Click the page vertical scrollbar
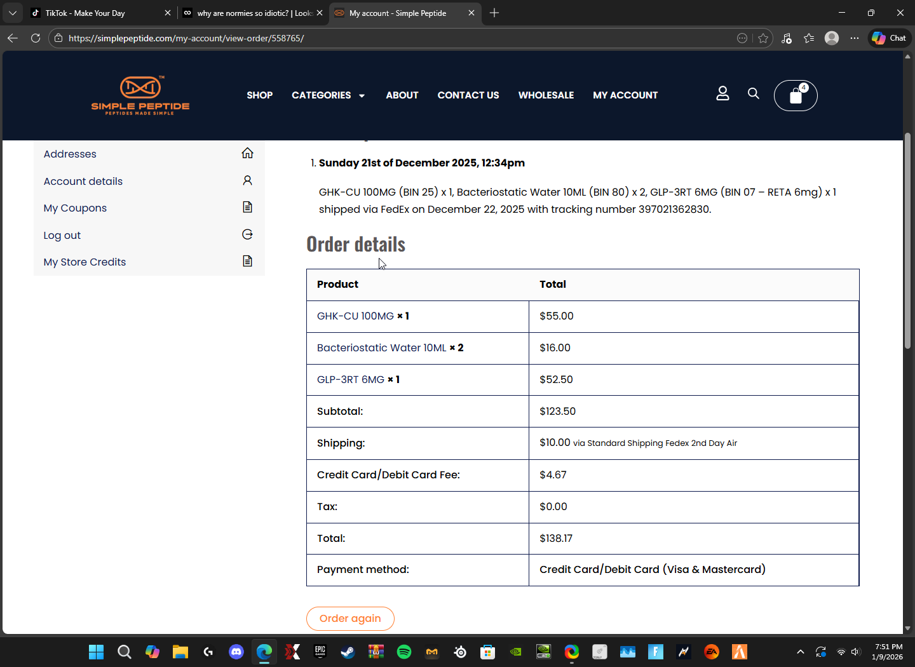Screen dimensions: 915x667 coord(907,241)
